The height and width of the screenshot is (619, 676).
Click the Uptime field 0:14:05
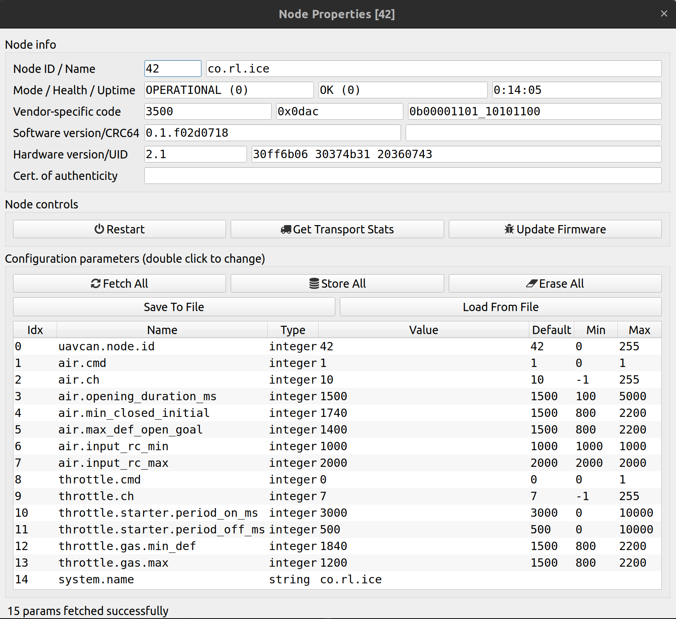coord(577,90)
